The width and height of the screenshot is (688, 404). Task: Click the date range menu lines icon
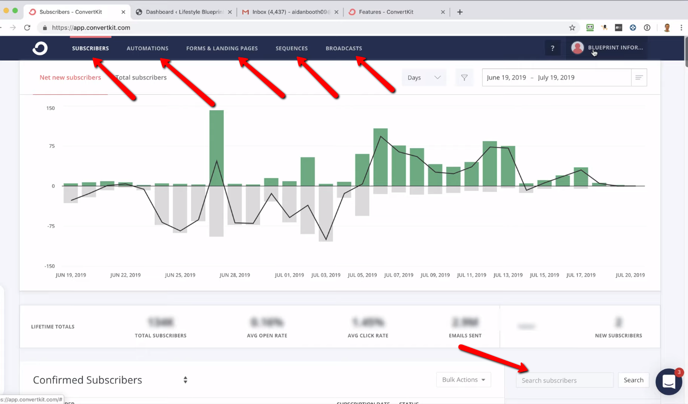[x=639, y=77]
